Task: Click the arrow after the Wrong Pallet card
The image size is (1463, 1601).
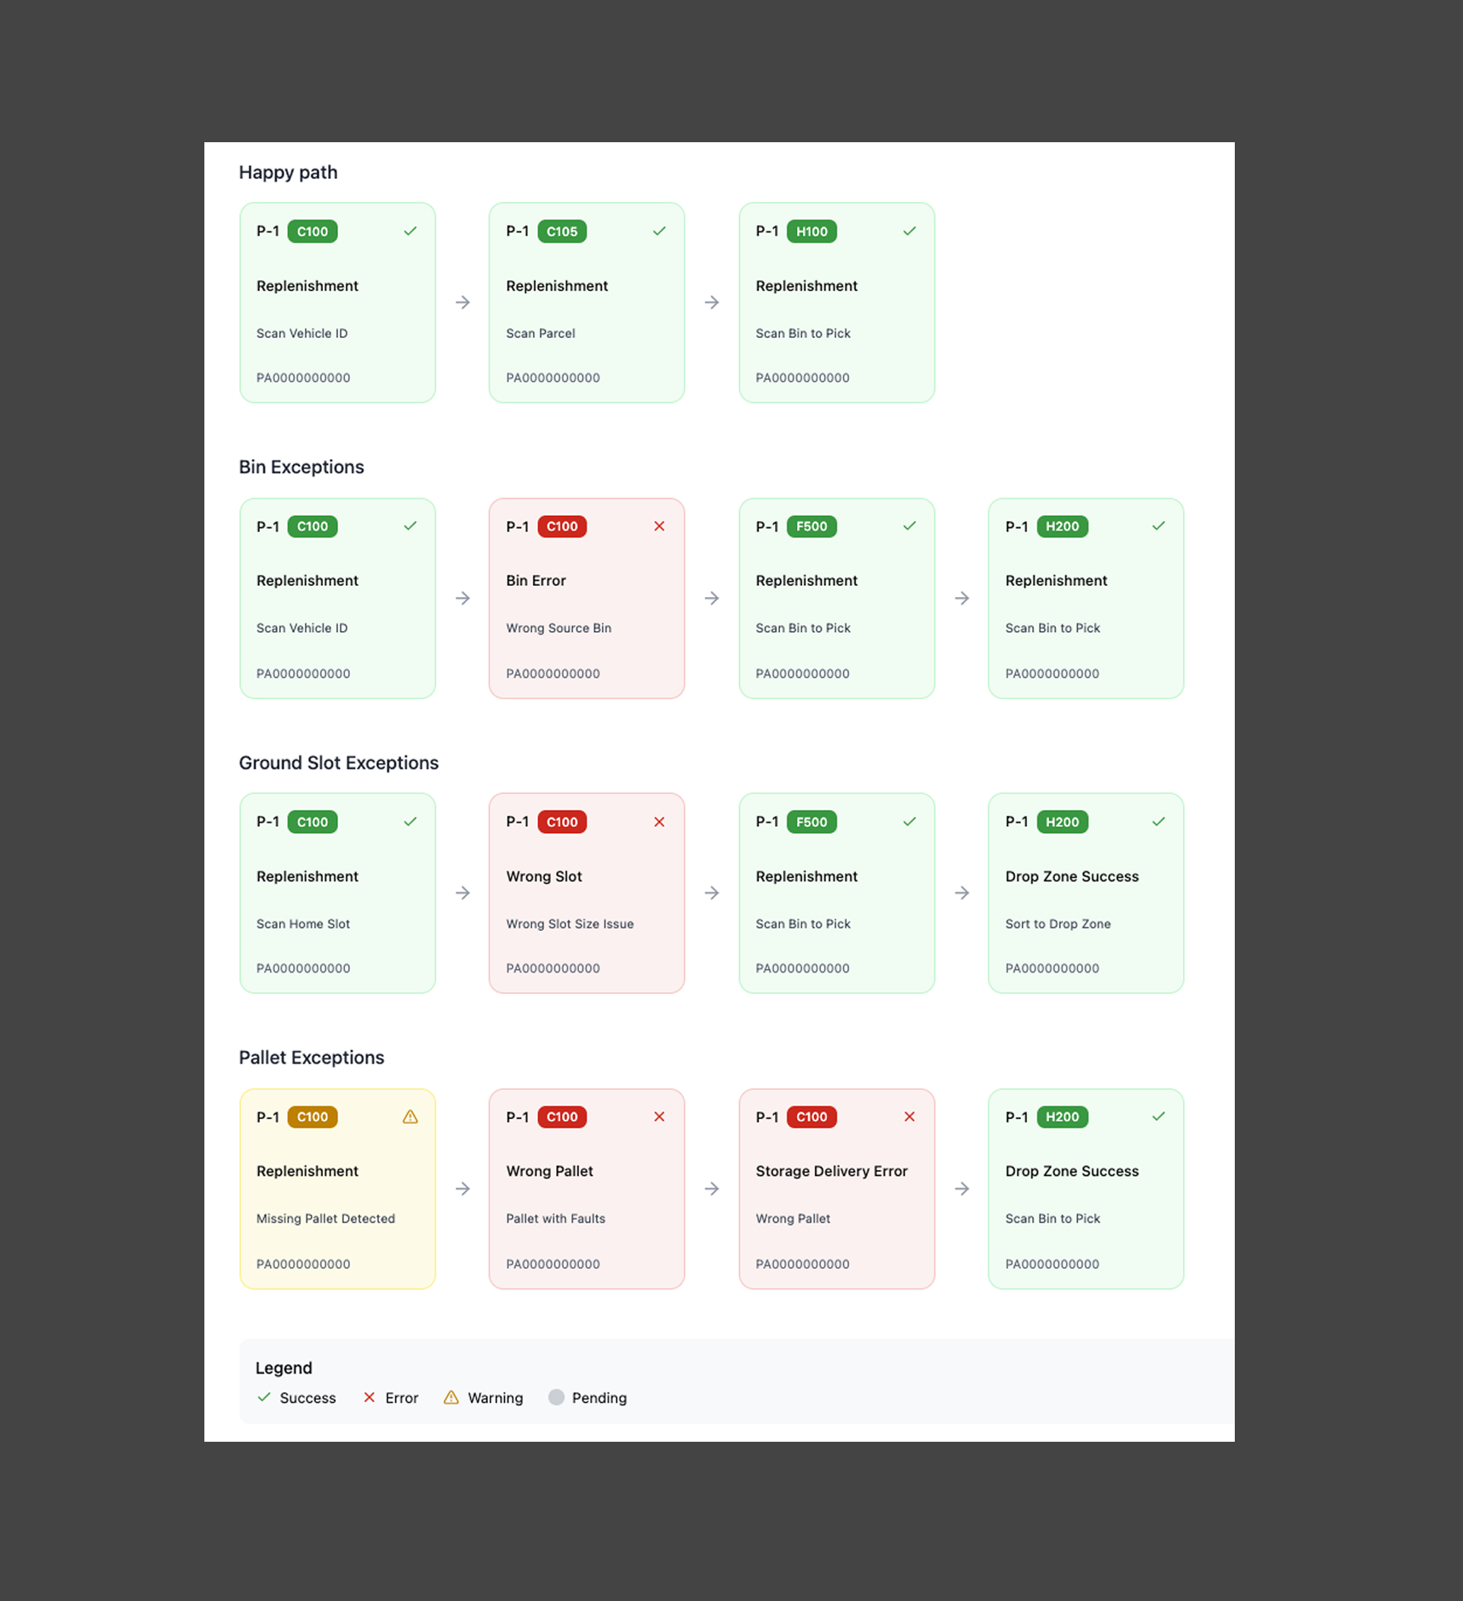Action: [711, 1189]
